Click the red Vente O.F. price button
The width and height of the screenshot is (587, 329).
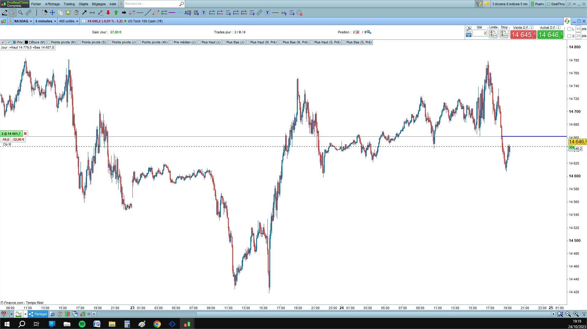[523, 35]
